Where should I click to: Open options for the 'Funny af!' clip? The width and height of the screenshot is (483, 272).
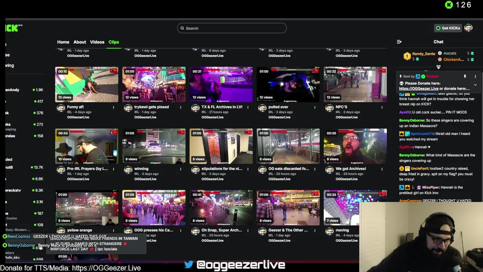[113, 107]
